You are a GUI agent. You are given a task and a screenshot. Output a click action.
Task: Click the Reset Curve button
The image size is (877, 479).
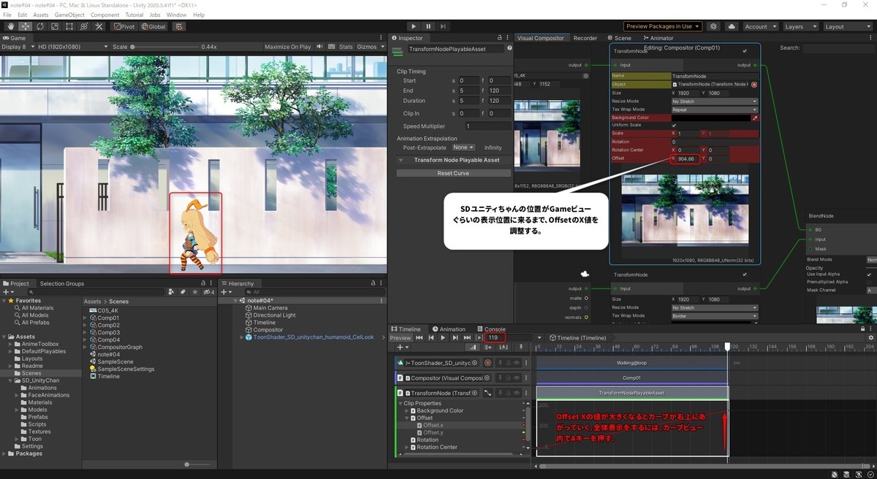pos(453,173)
